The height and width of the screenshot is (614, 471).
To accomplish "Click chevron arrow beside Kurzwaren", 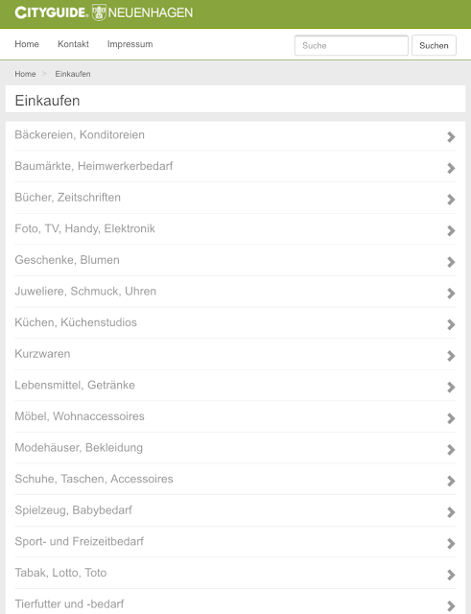I will [451, 356].
